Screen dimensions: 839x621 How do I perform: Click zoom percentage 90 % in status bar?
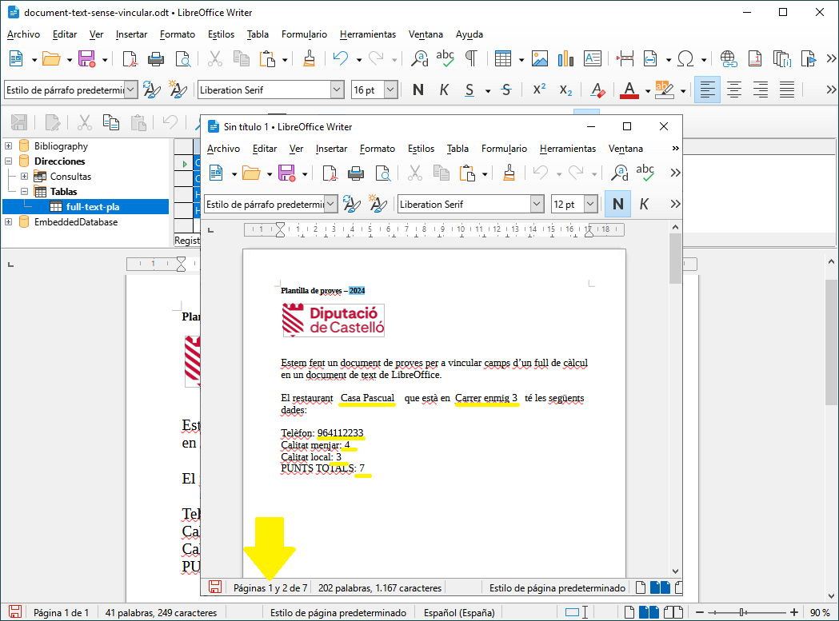819,612
